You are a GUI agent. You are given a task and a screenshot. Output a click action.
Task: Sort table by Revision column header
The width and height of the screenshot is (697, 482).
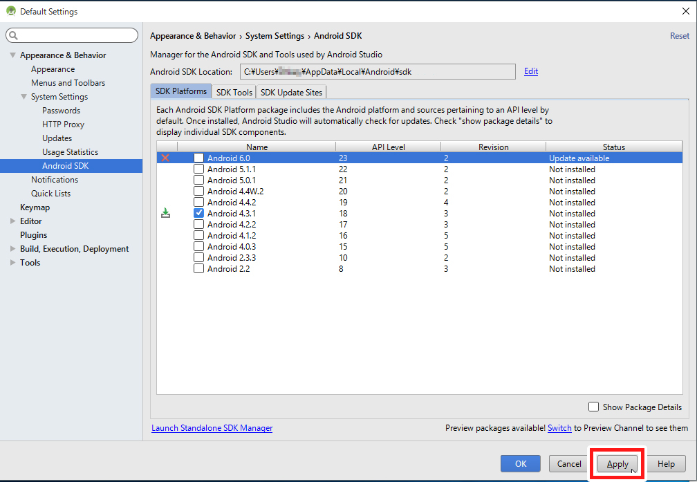tap(494, 147)
